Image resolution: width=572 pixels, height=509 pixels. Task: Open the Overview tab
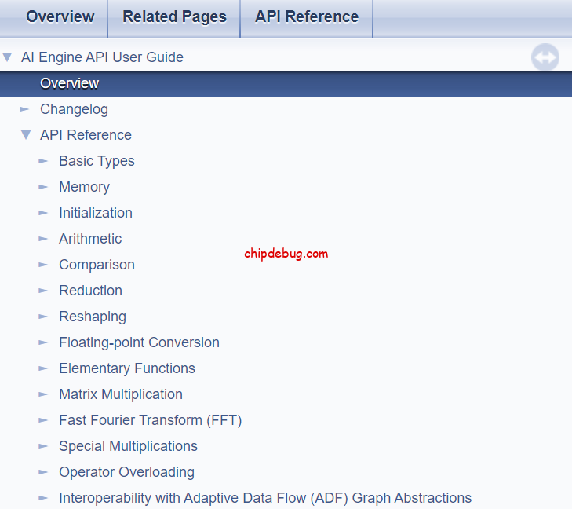pos(60,17)
